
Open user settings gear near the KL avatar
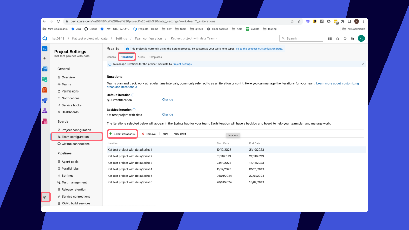tap(353, 38)
